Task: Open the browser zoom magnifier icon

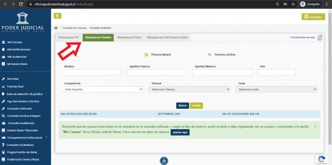Action: (278, 4)
